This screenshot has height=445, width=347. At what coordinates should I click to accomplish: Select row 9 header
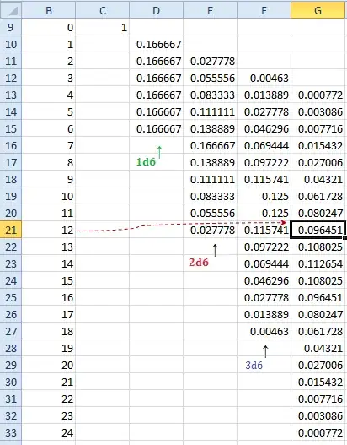click(11, 27)
